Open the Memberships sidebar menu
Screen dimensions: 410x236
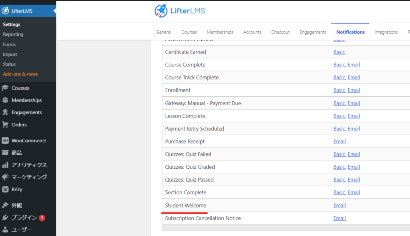point(27,100)
